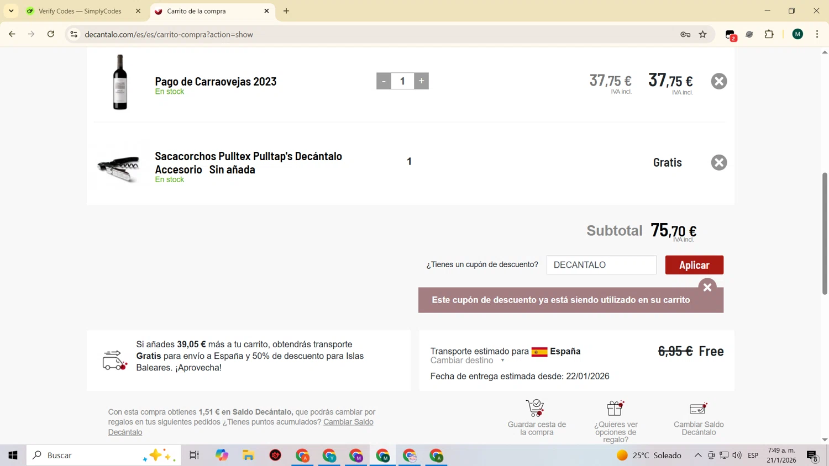Increase Pago de Carraovejas quantity with plus
The width and height of the screenshot is (829, 466).
pyautogui.click(x=421, y=81)
